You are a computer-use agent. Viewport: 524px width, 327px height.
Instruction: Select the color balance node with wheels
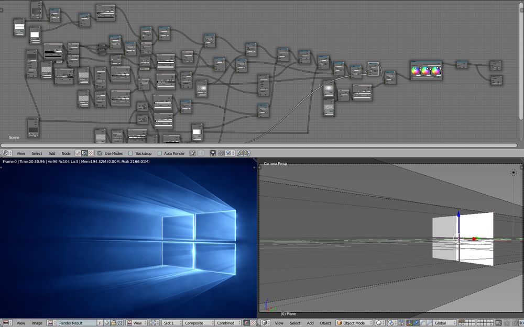click(426, 70)
